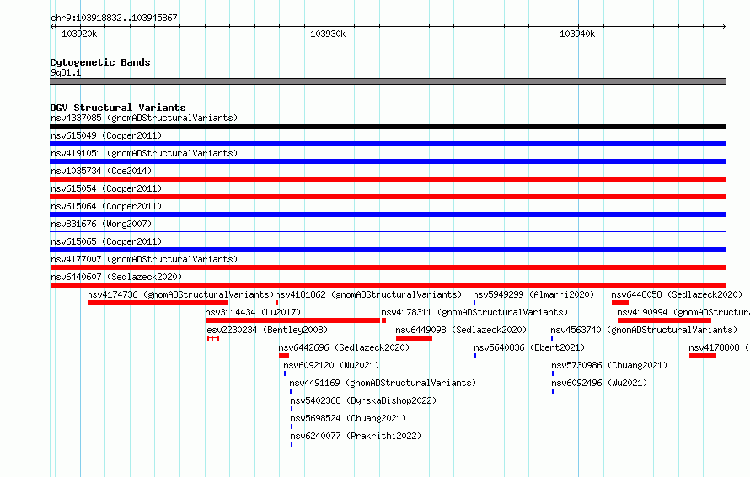Click nsv615064 (Cooper2011) variant label
This screenshot has width=750, height=477.
(x=106, y=206)
